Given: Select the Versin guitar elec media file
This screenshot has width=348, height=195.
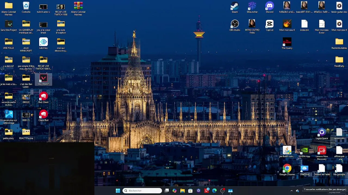Looking at the screenshot, I should coord(339,6).
